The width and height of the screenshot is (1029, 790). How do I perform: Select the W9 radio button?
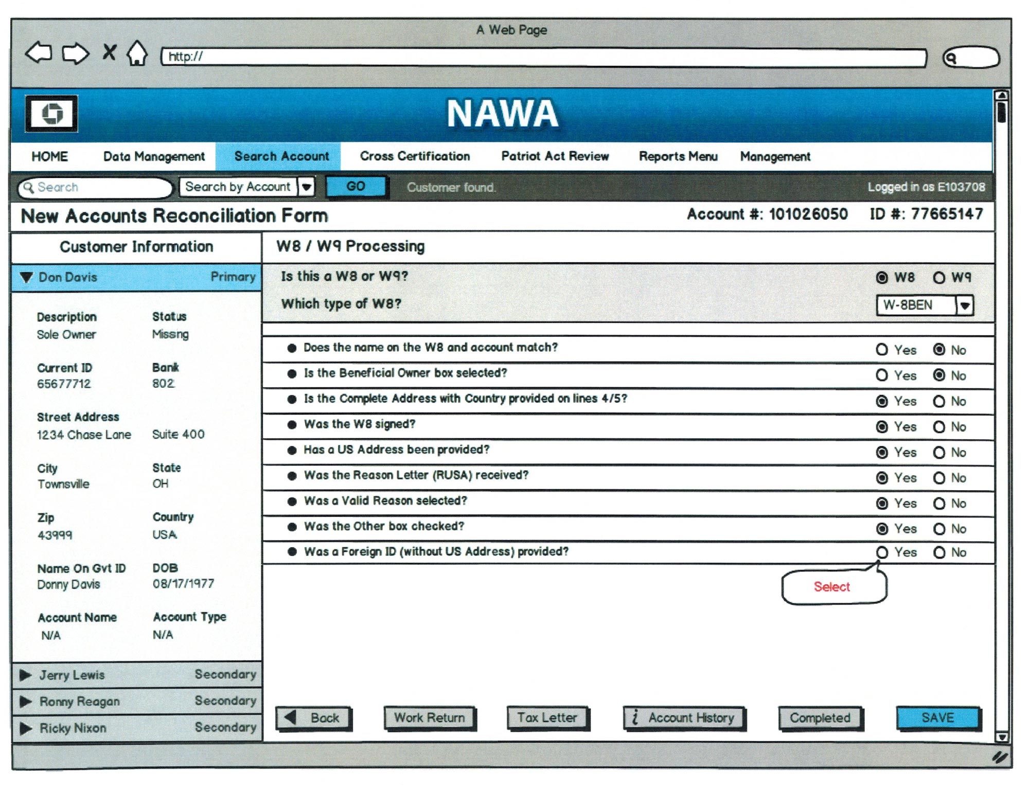coord(939,278)
